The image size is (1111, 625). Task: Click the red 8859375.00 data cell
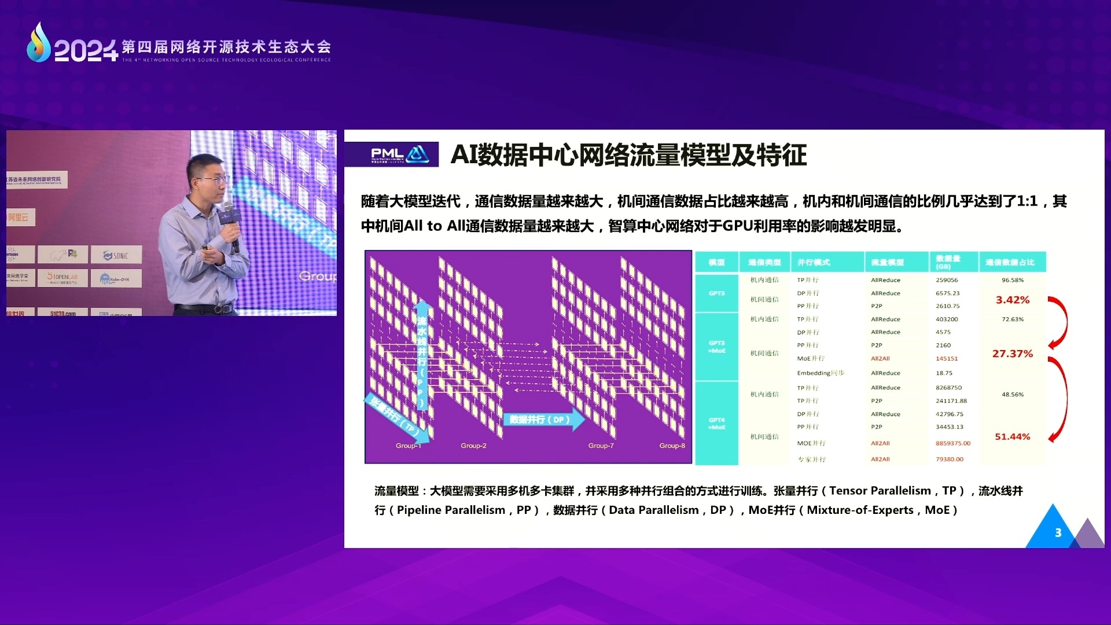click(952, 443)
